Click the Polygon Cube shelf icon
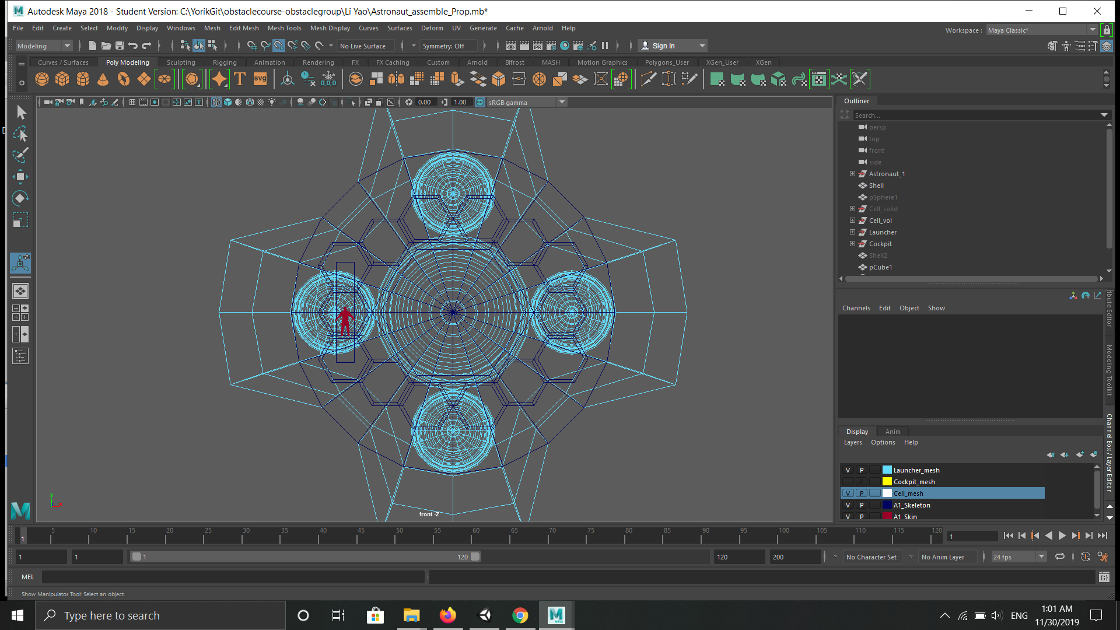Image resolution: width=1120 pixels, height=630 pixels. 62,79
